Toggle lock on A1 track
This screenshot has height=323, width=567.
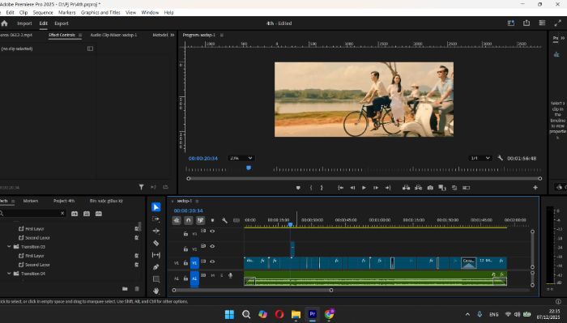185,278
